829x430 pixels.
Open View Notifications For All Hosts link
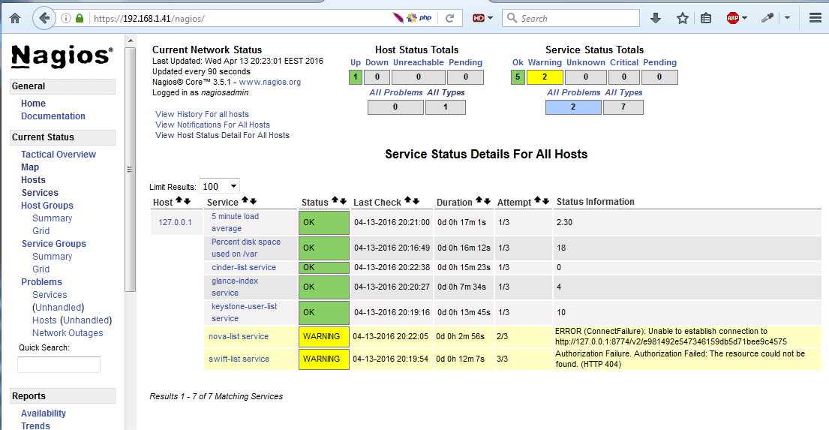(212, 125)
